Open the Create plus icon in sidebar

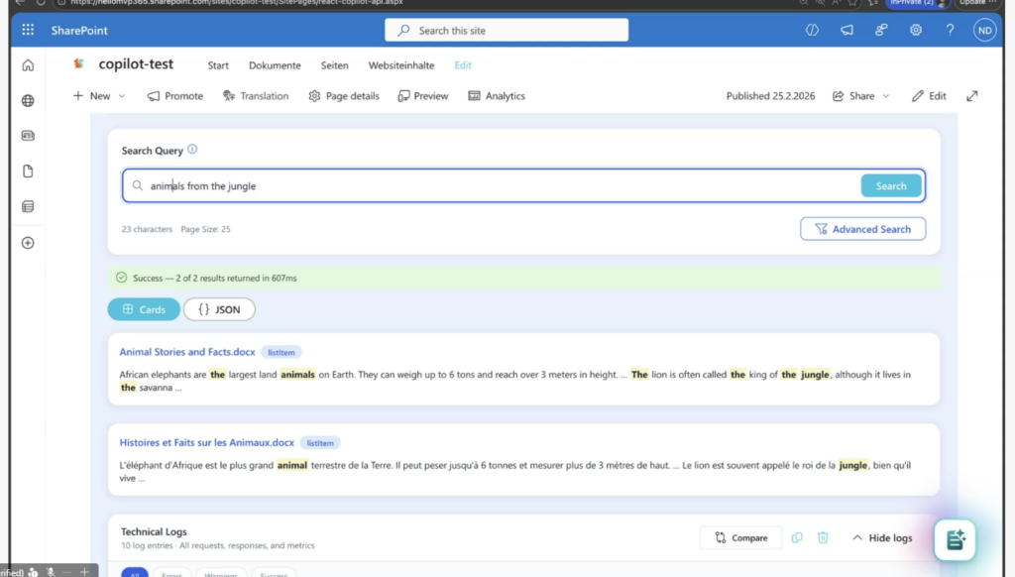click(x=28, y=243)
